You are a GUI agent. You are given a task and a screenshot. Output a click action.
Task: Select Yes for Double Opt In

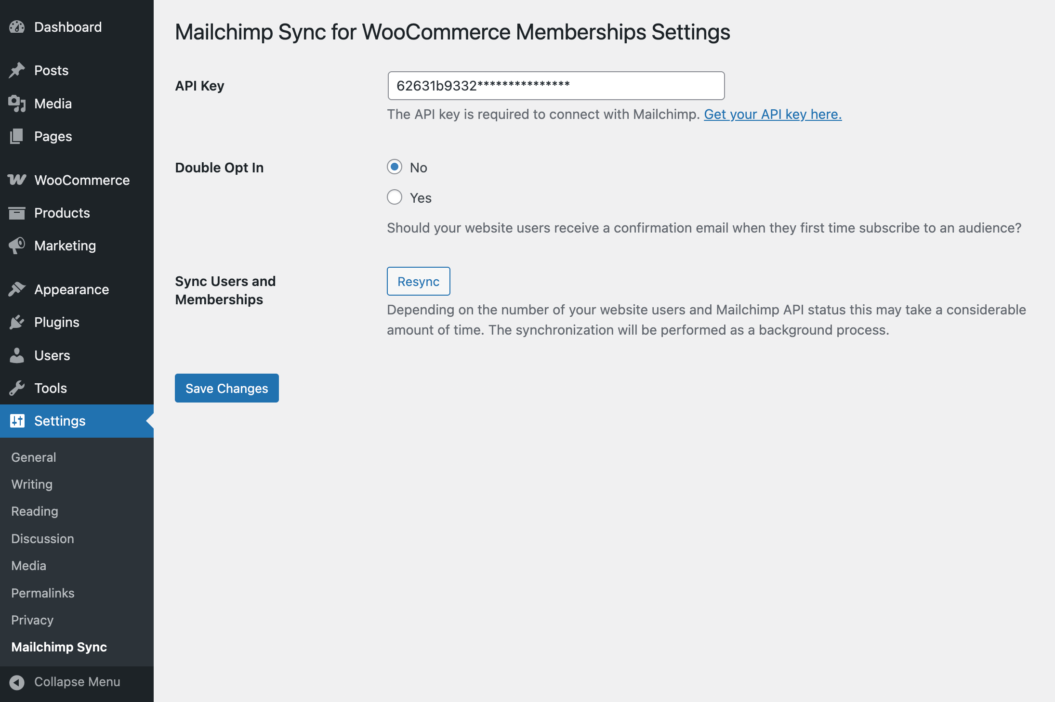[x=395, y=197]
